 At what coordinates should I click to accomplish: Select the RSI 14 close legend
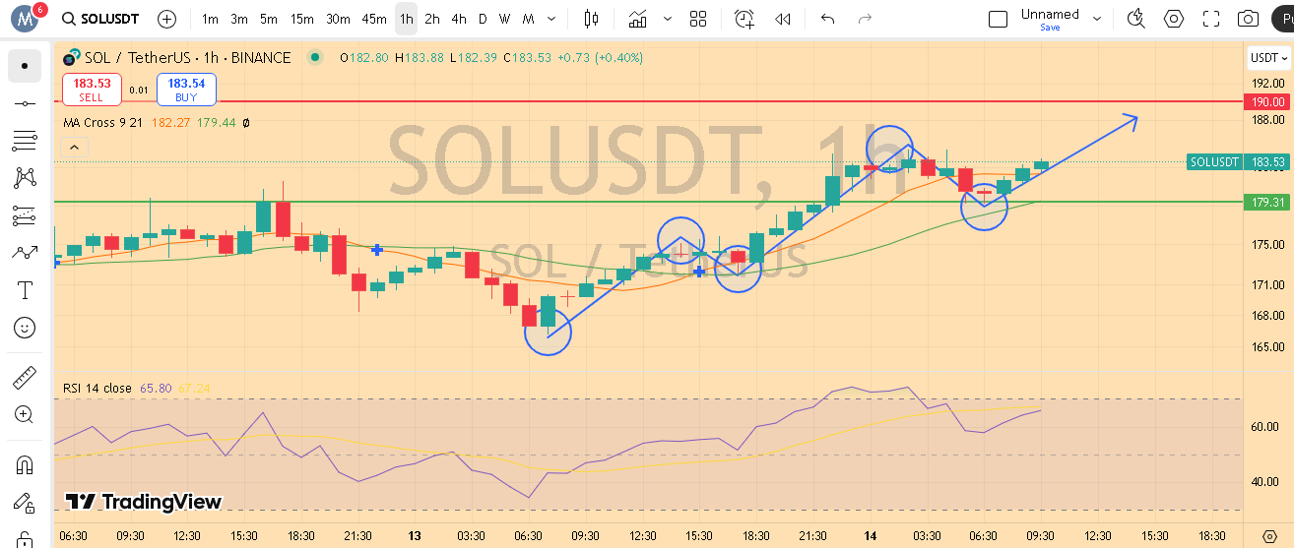[x=97, y=389]
